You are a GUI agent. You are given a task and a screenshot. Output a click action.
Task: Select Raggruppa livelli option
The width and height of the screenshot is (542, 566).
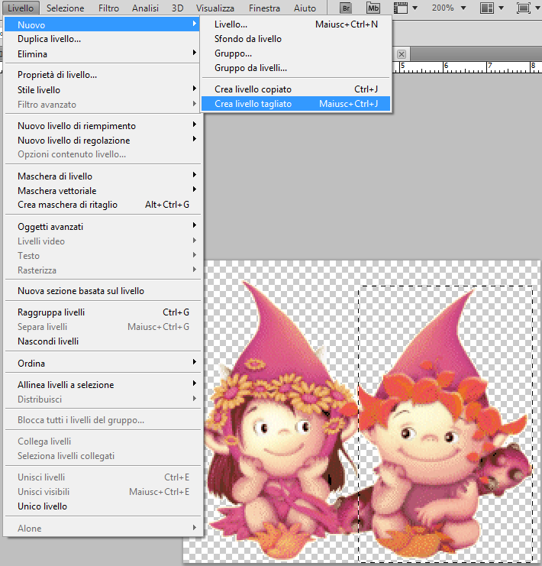[51, 312]
